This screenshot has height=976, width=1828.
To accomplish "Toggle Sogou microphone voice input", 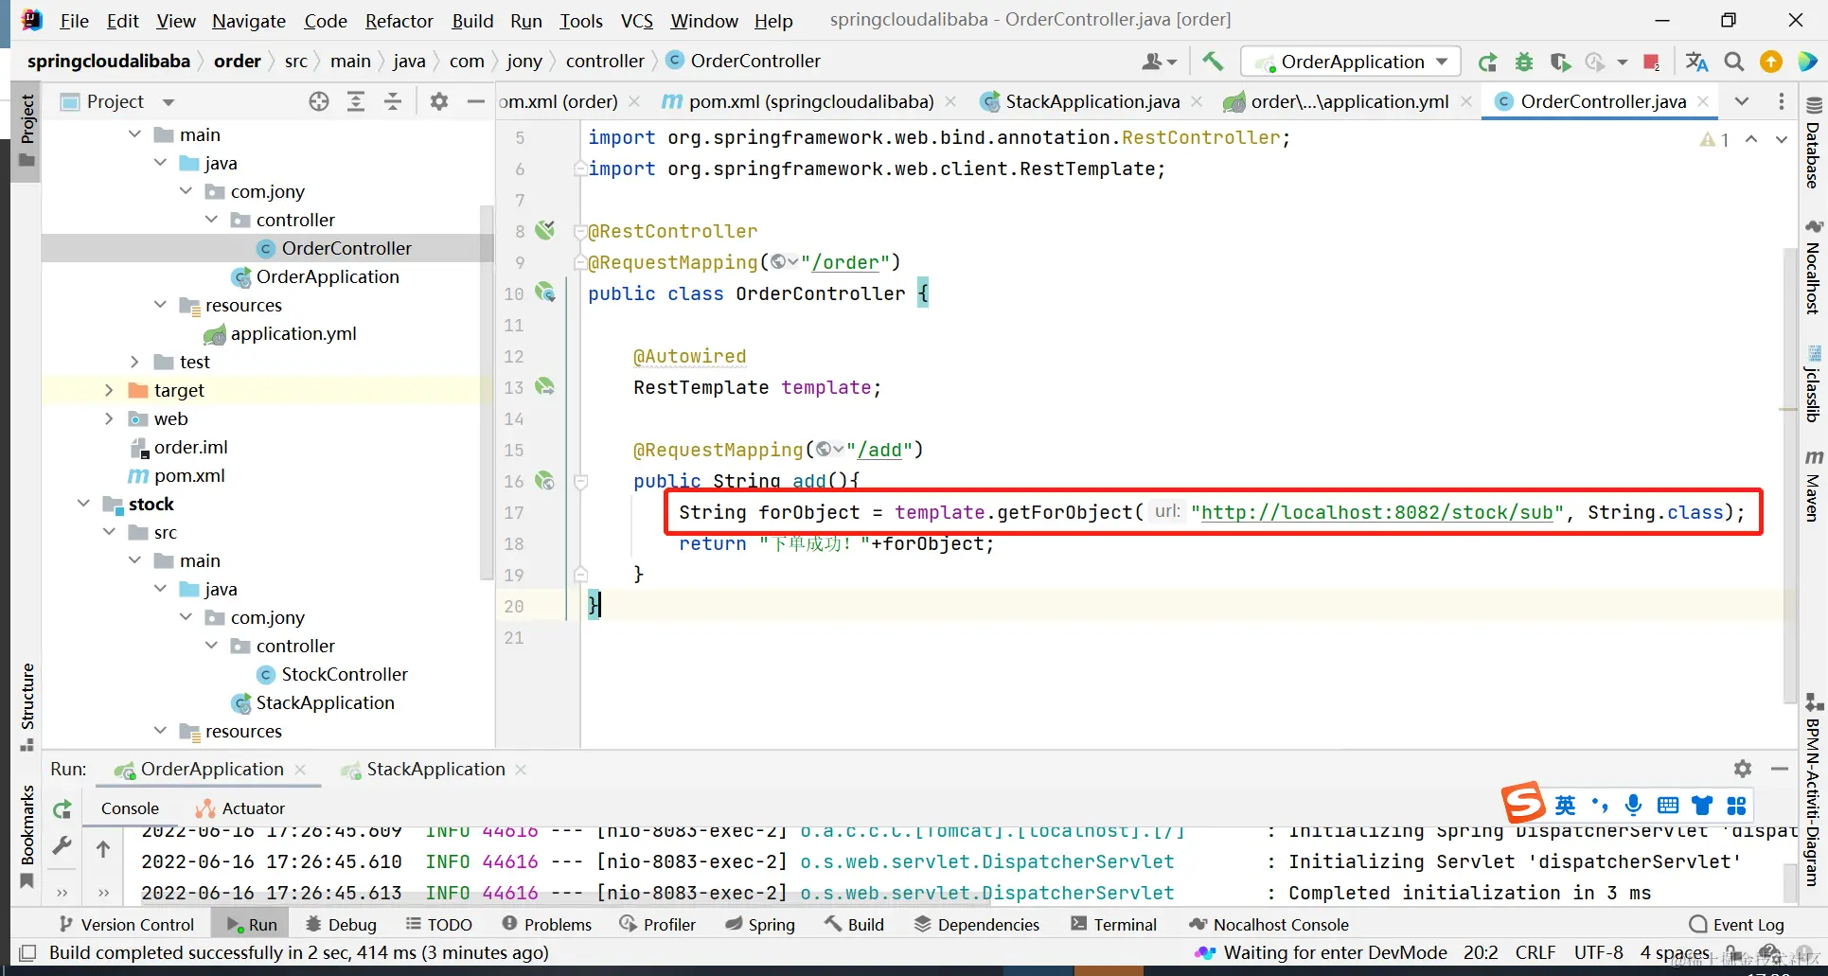I will coord(1633,805).
